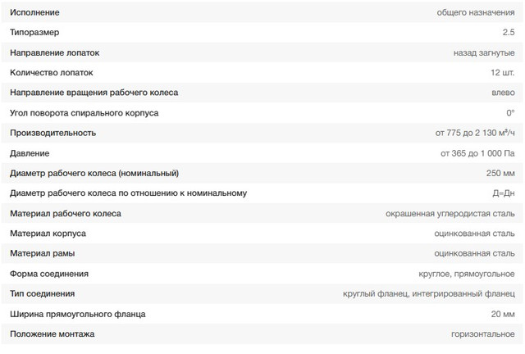Click the 'назад загнутые' blade direction value

(x=484, y=52)
